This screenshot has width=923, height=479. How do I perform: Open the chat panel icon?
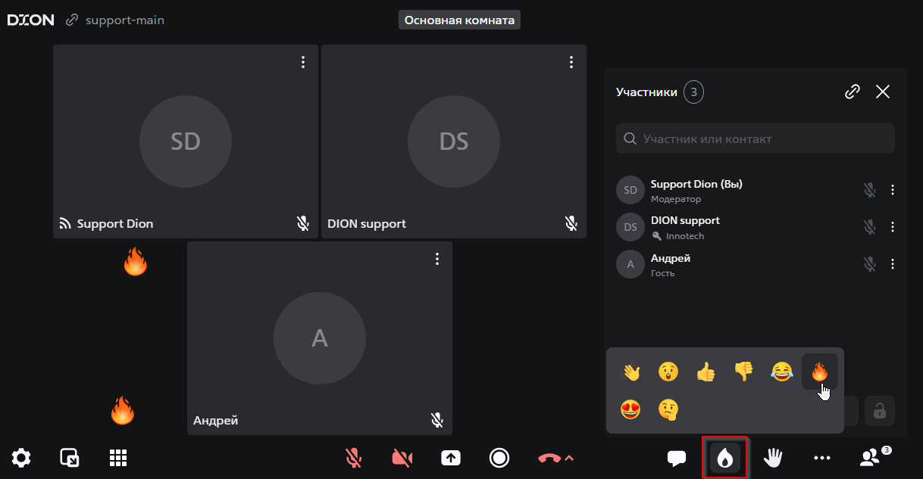coord(676,458)
